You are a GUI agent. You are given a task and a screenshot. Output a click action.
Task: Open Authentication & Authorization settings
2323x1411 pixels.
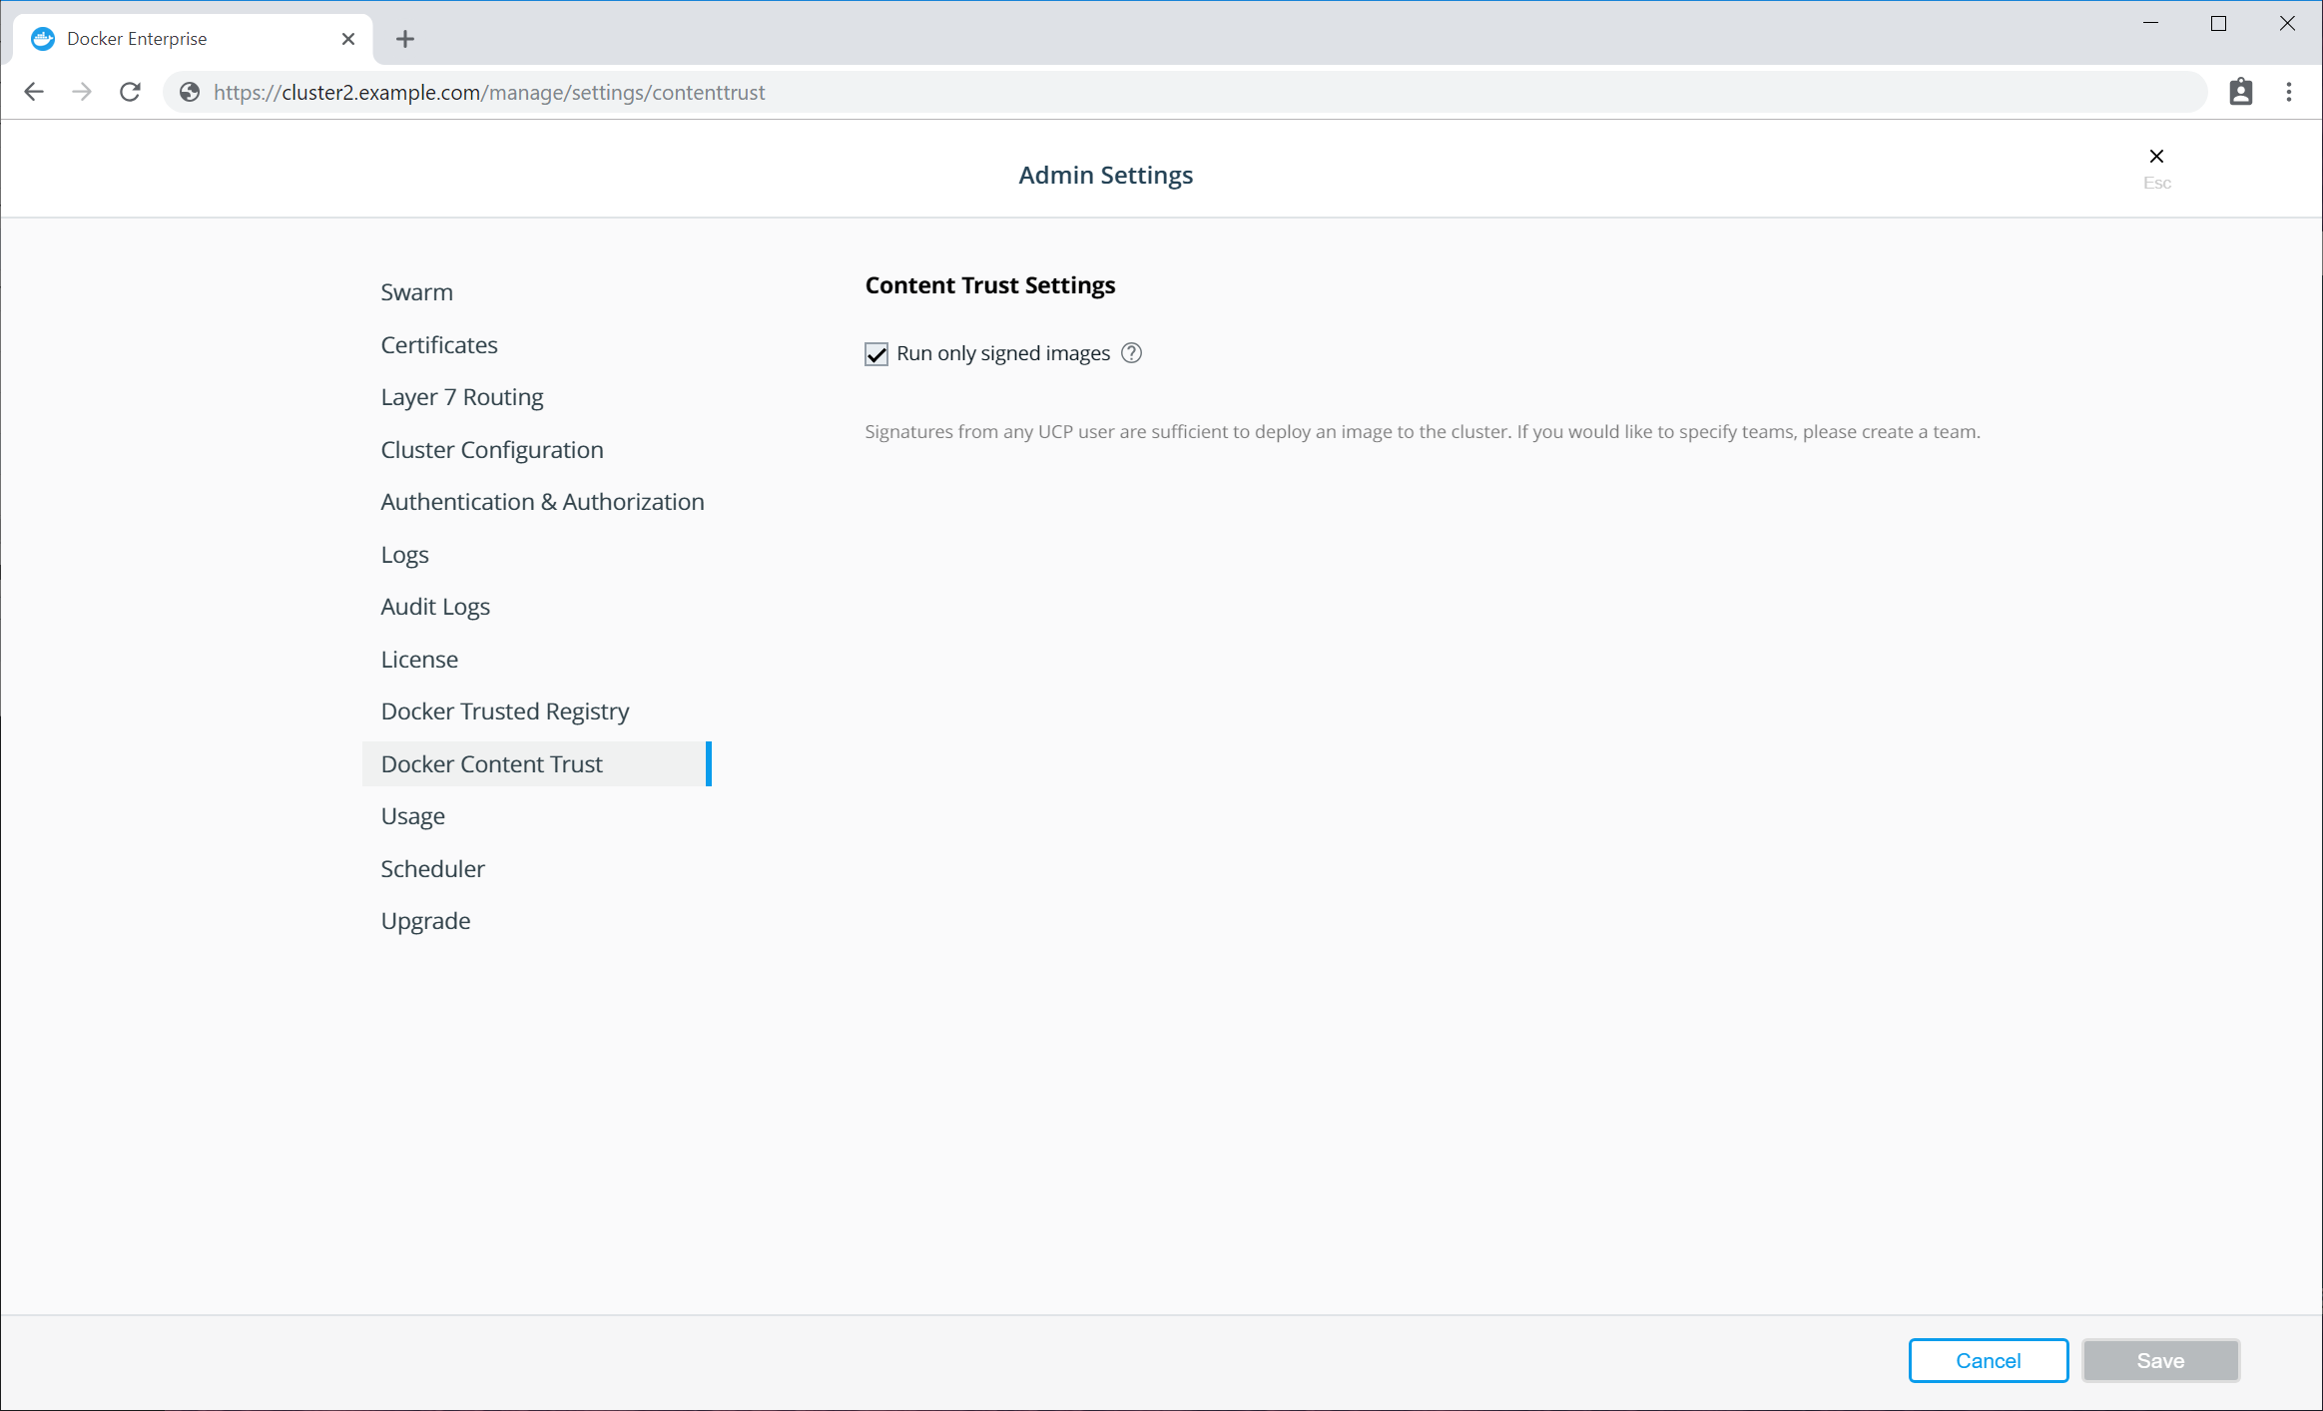click(x=542, y=502)
